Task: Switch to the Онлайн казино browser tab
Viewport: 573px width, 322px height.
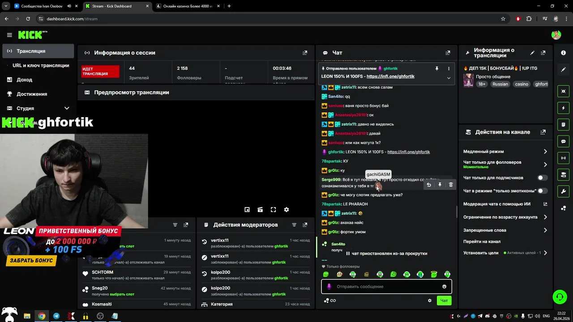Action: (x=187, y=6)
